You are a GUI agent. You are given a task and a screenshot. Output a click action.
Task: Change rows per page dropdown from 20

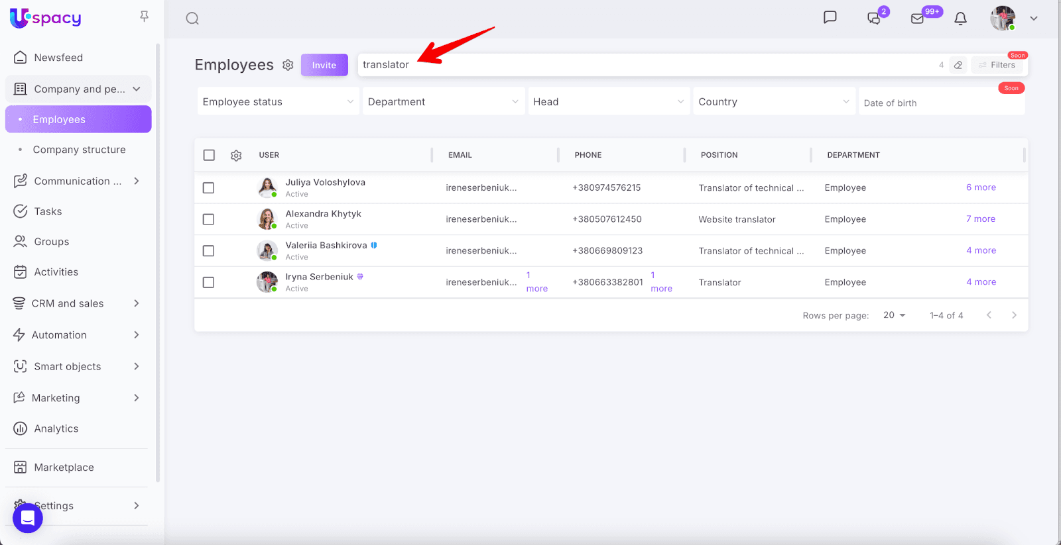point(894,315)
